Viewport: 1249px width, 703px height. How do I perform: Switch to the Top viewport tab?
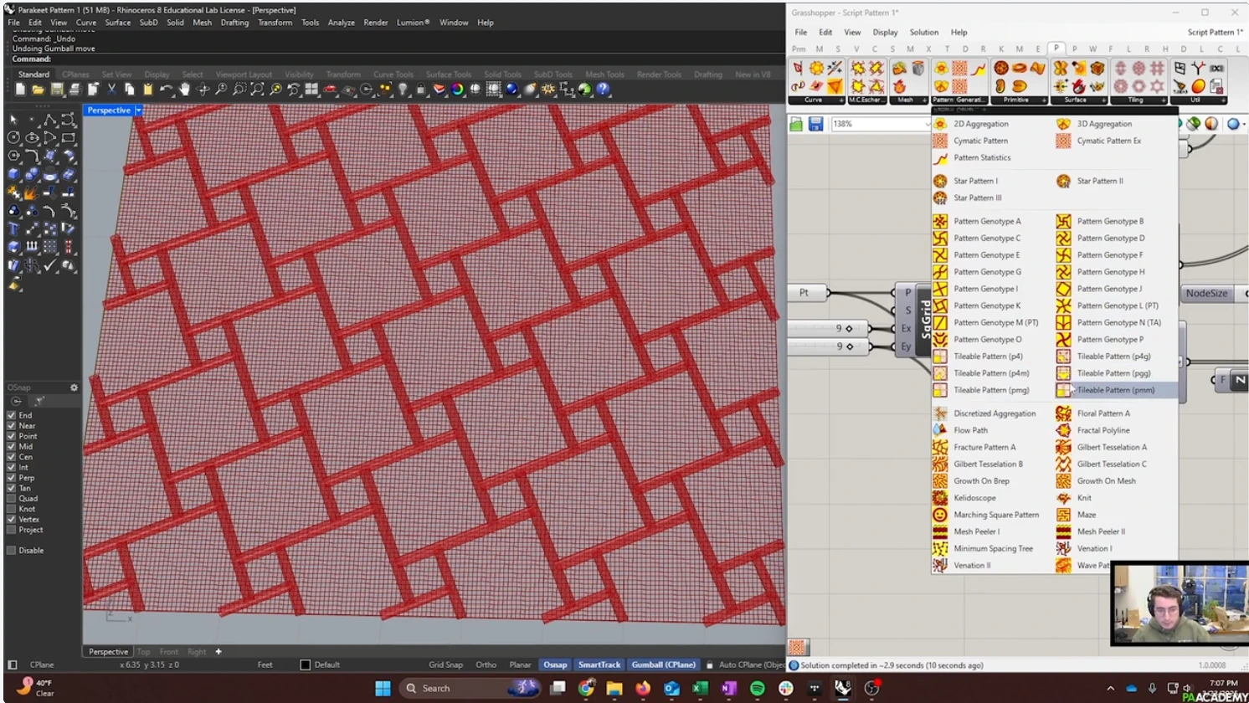pyautogui.click(x=144, y=652)
